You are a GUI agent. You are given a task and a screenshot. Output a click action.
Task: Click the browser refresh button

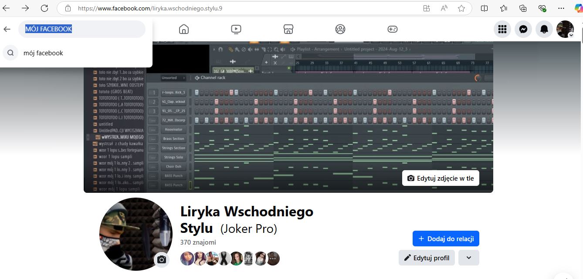(x=44, y=8)
